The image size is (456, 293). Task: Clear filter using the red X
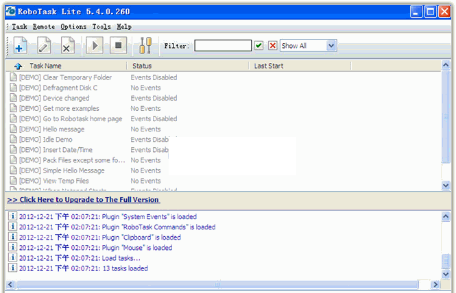[x=272, y=46]
